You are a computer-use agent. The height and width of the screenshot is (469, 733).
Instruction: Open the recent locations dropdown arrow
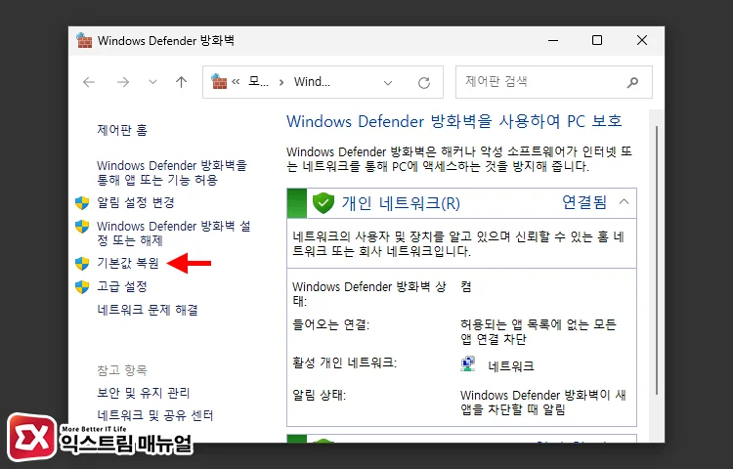[x=152, y=83]
